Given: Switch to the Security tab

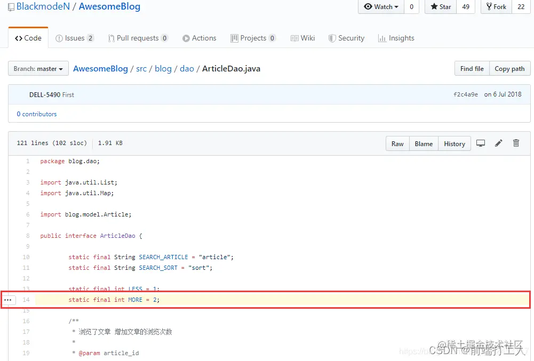Looking at the screenshot, I should pyautogui.click(x=346, y=38).
